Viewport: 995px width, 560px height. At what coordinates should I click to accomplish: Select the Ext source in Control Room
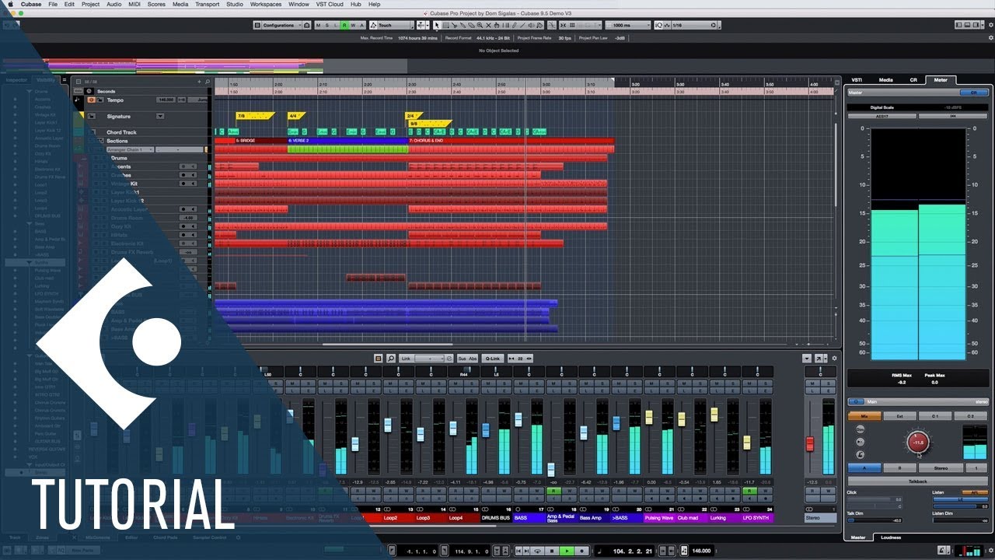point(899,416)
